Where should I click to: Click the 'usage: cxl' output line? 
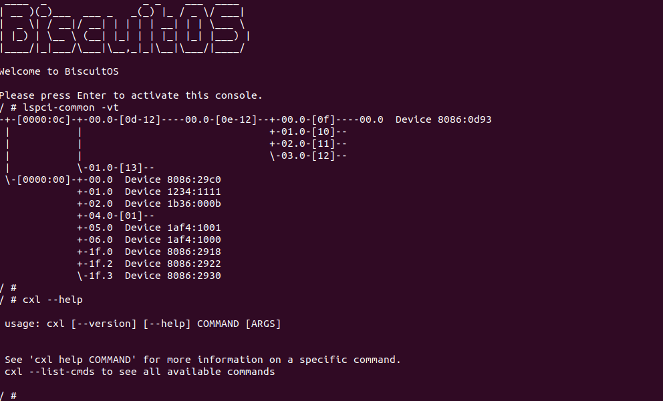pos(142,324)
